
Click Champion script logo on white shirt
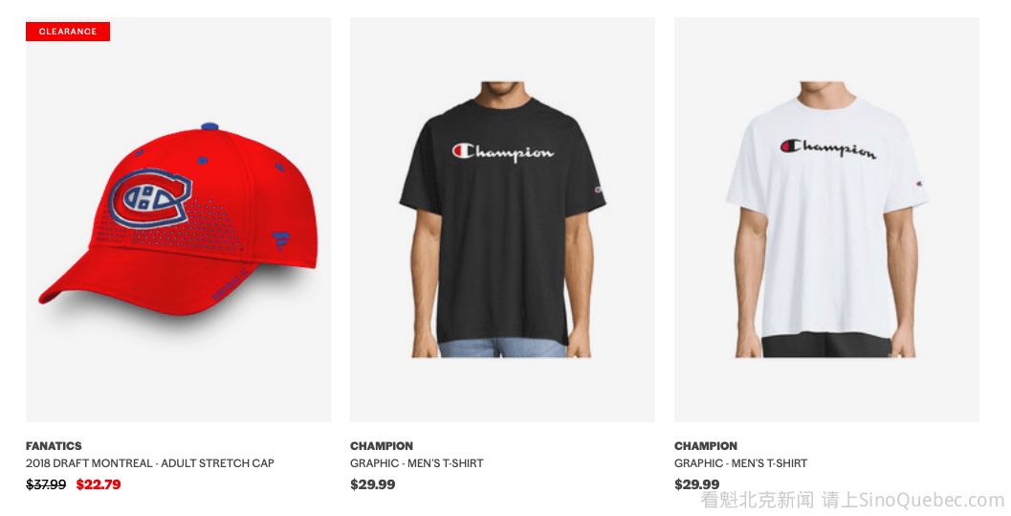(828, 149)
